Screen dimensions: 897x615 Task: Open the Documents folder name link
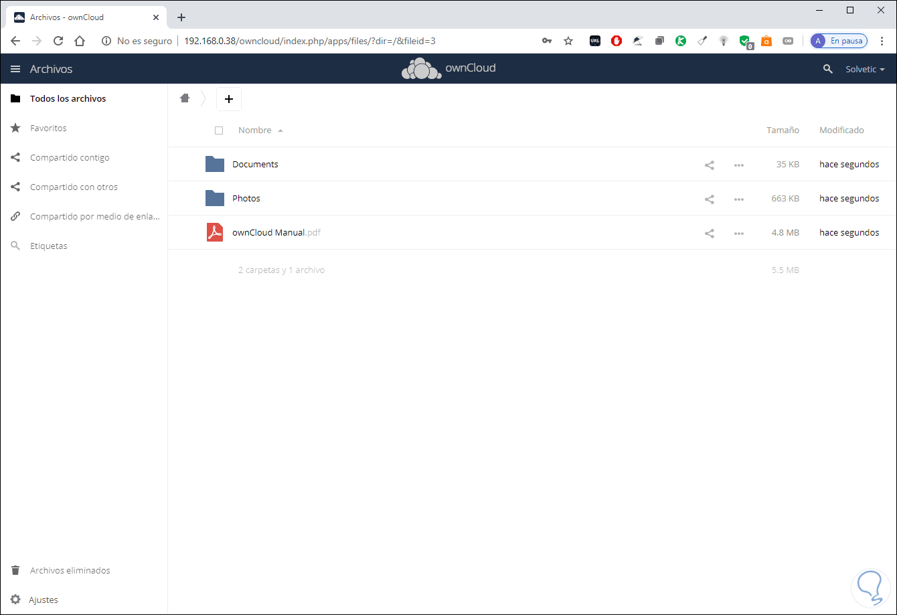(x=255, y=164)
